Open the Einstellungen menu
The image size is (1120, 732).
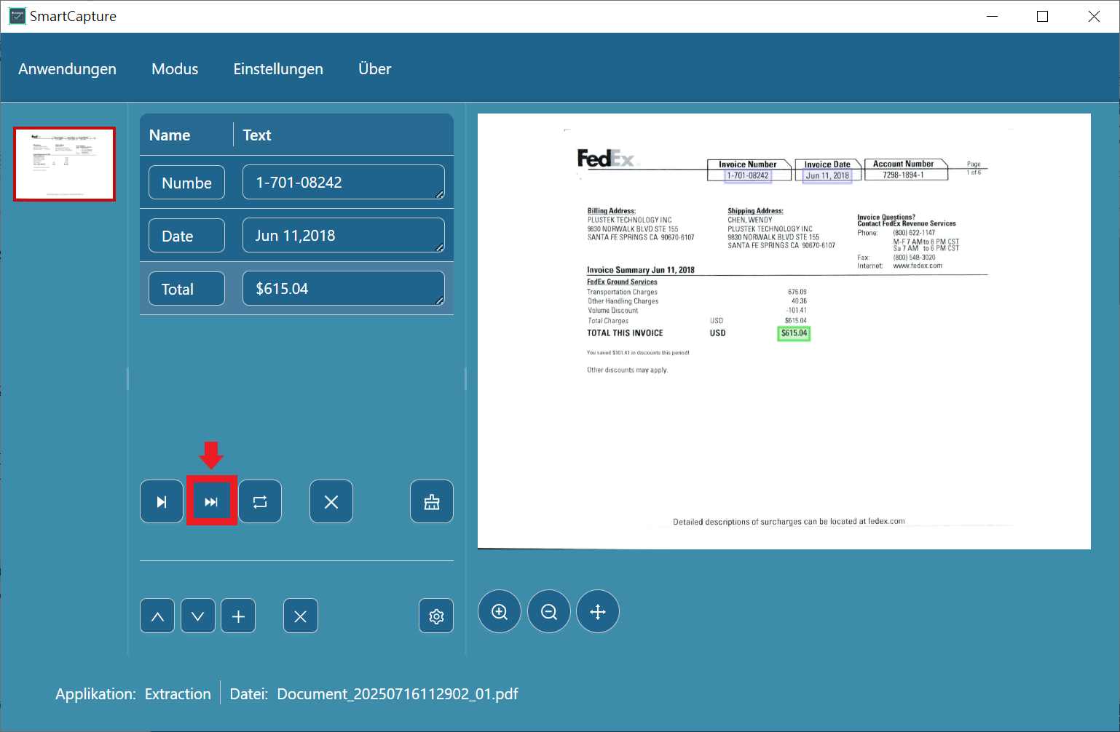(278, 69)
